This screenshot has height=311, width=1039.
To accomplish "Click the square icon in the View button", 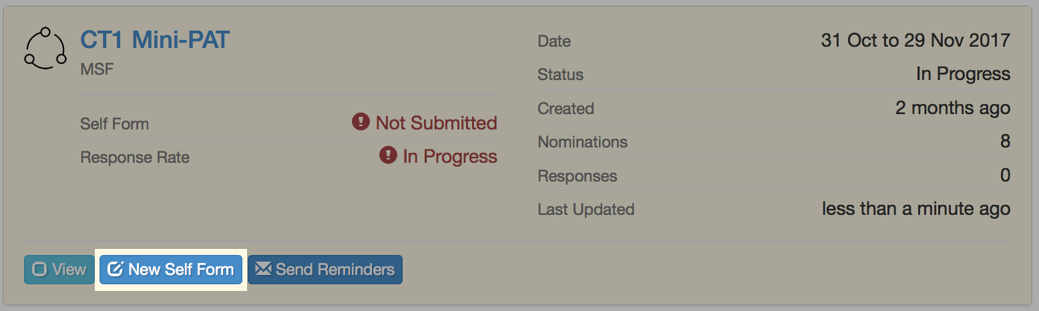I will click(x=39, y=270).
